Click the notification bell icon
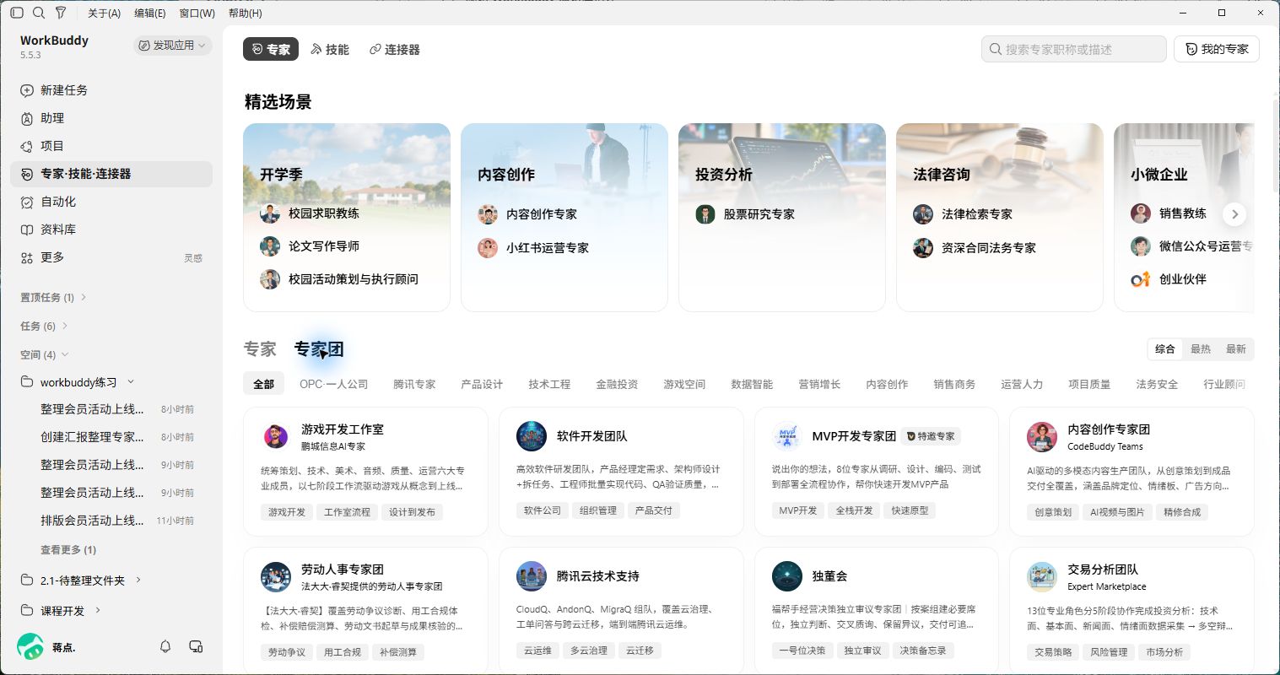The height and width of the screenshot is (675, 1280). click(165, 646)
